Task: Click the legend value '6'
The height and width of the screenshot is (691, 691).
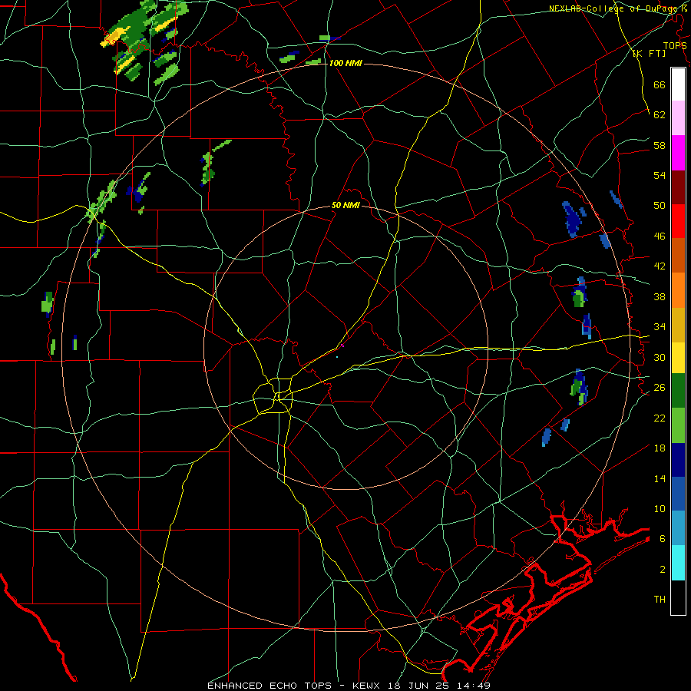Action: pos(663,539)
